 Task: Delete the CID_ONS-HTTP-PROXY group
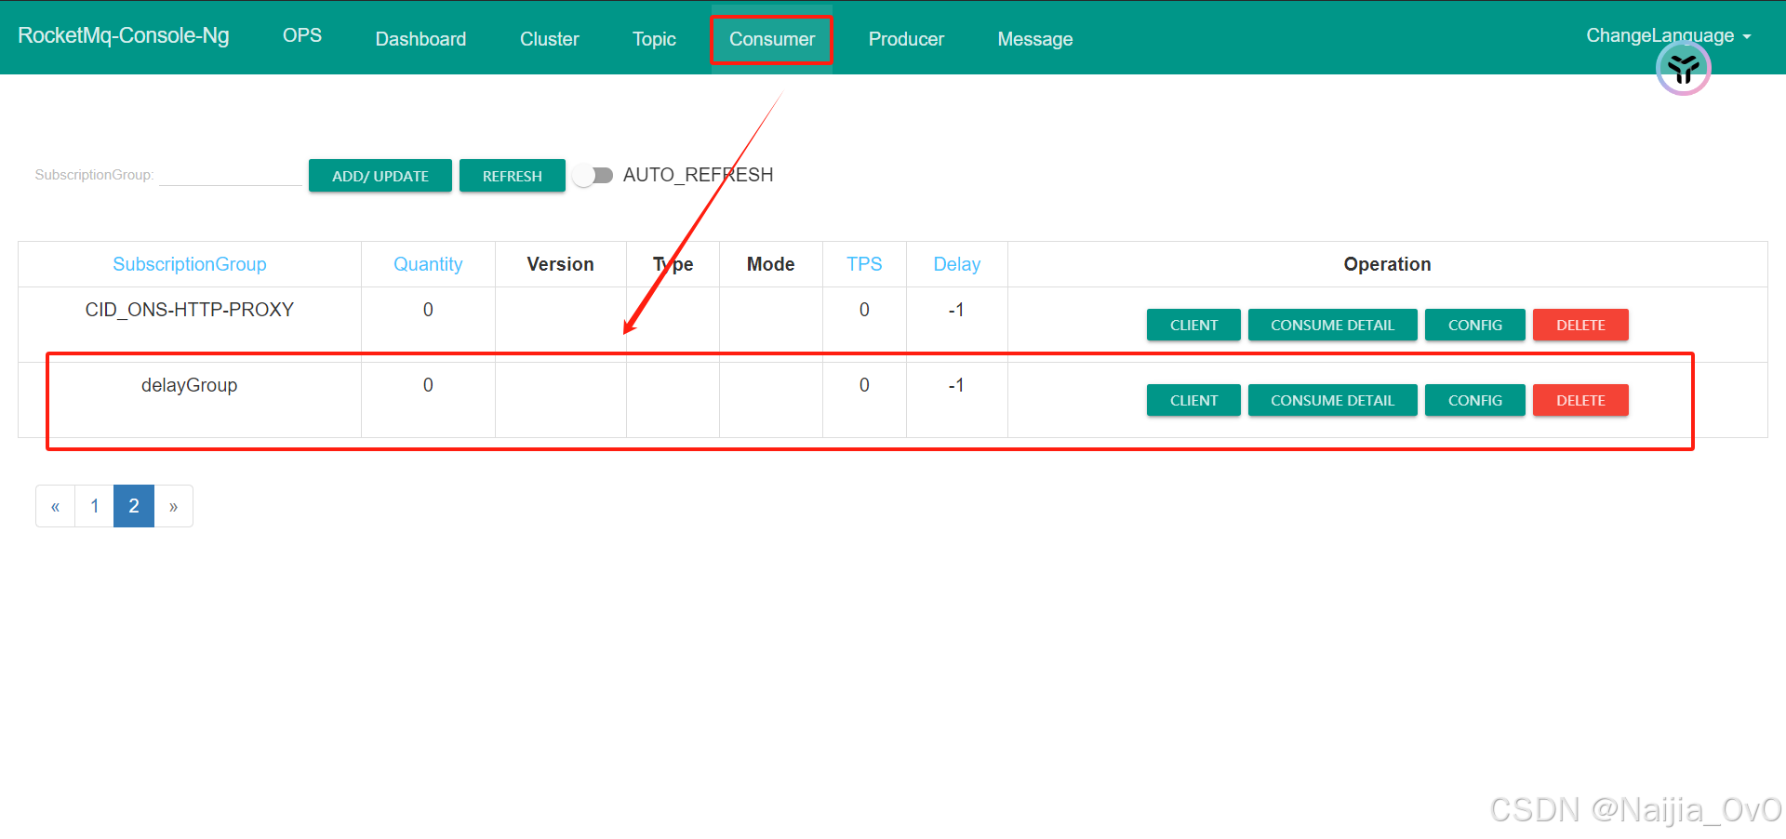pyautogui.click(x=1580, y=325)
